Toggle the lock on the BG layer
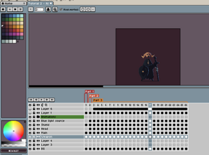 coord(34,149)
